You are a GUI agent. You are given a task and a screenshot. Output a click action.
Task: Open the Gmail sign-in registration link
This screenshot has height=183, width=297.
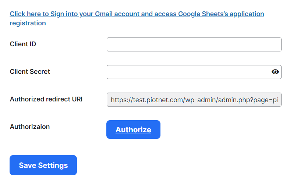pyautogui.click(x=137, y=18)
